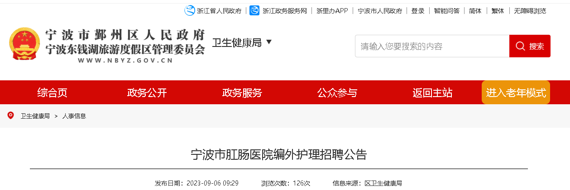570x190 pixels.
Task: Open the 政务公开 menu tab
Action: coord(147,93)
